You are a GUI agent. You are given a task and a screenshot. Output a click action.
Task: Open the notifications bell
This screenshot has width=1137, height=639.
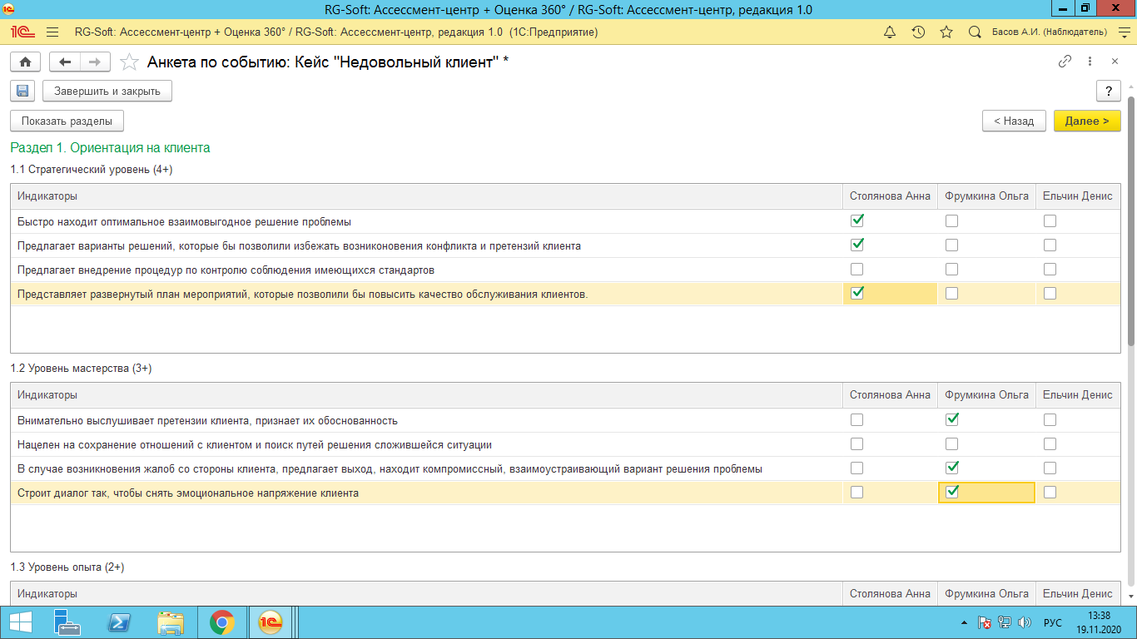(x=890, y=32)
